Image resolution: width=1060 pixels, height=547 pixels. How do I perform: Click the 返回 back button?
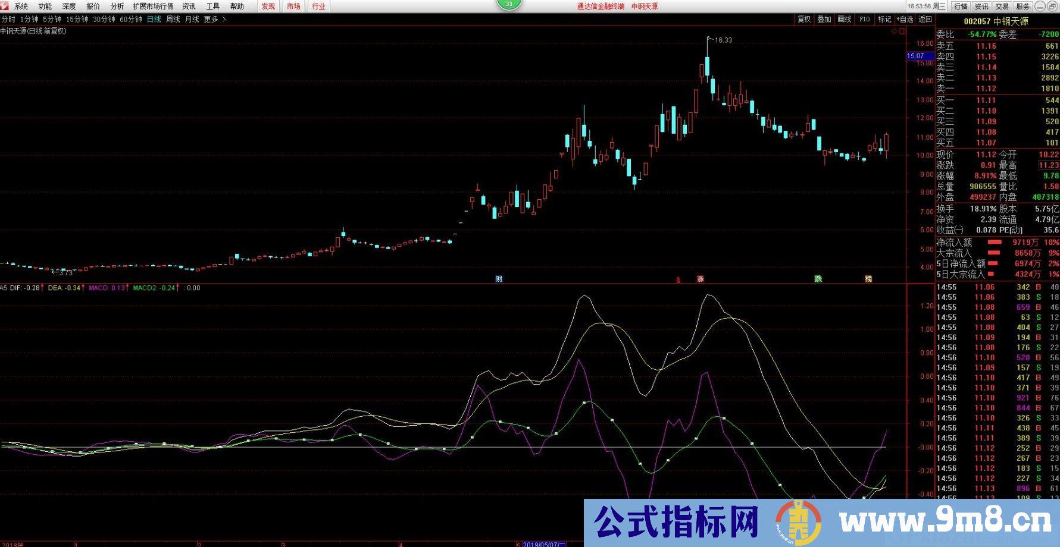(925, 19)
